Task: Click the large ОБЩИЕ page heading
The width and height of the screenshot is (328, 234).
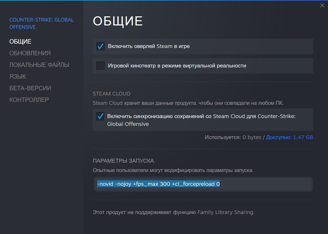Action: tap(118, 21)
